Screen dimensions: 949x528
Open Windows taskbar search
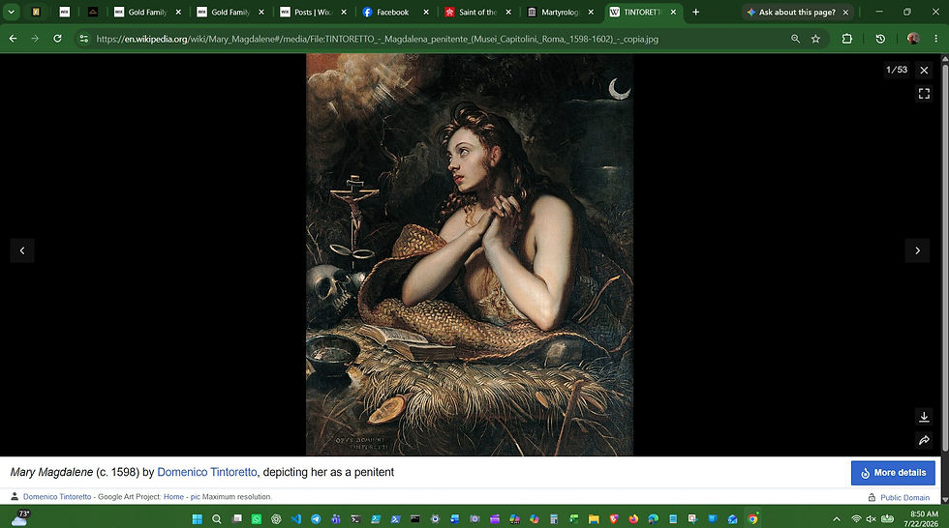point(217,519)
